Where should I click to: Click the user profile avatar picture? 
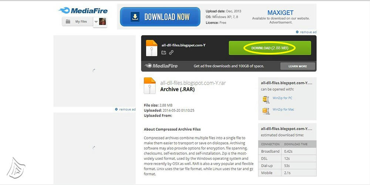coord(102,21)
